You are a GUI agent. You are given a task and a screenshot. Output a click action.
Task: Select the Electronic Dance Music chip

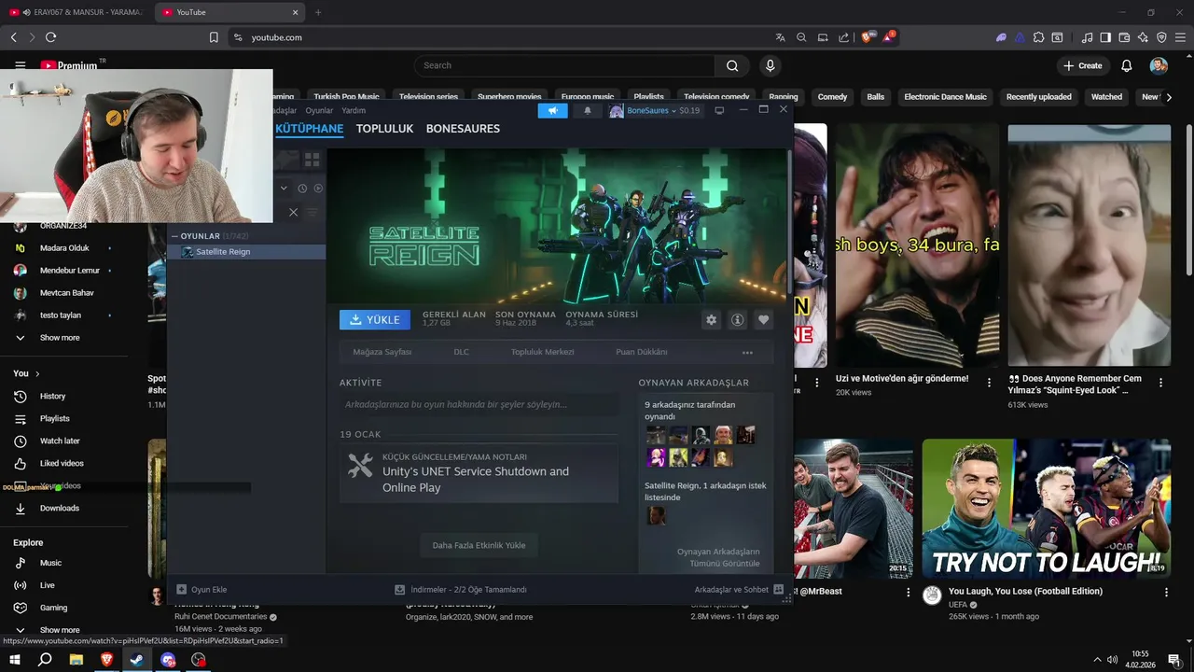(945, 97)
